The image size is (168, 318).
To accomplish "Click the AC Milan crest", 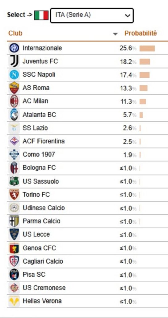I will 14,101.
